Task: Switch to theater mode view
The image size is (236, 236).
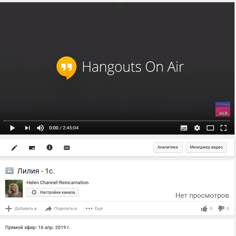Action: click(x=210, y=128)
